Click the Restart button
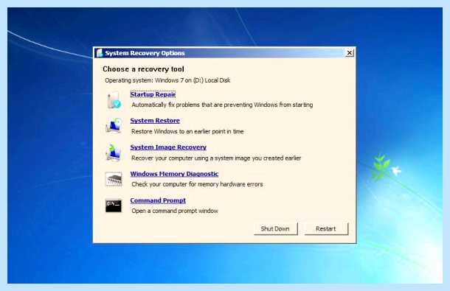Image resolution: width=450 pixels, height=291 pixels. [x=326, y=229]
